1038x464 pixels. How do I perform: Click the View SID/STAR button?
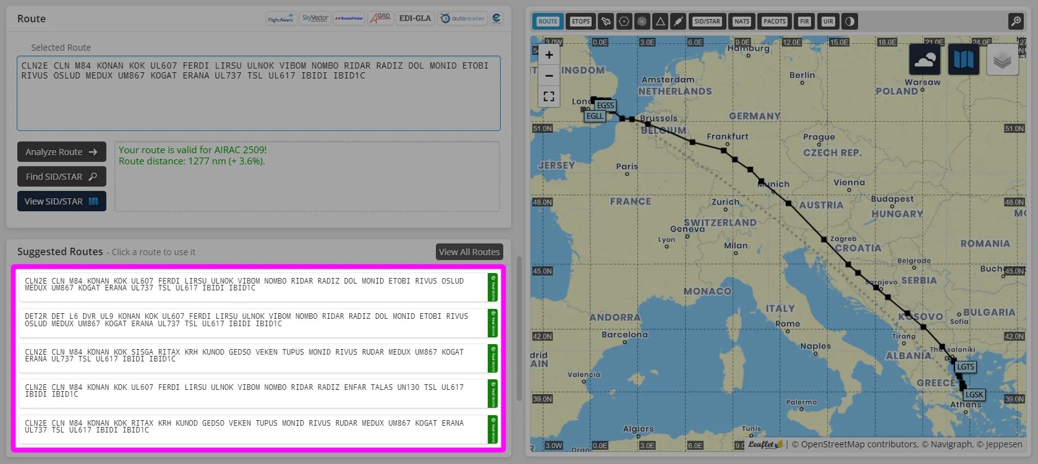coord(61,201)
